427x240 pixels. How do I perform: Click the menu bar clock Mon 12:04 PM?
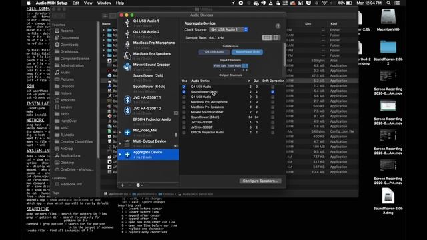369,3
